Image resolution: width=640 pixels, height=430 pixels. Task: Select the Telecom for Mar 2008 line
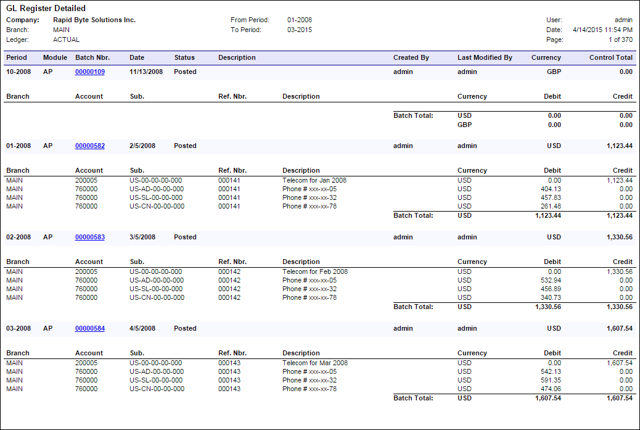coord(315,363)
